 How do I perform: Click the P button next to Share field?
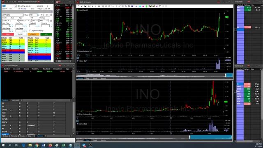42,15
